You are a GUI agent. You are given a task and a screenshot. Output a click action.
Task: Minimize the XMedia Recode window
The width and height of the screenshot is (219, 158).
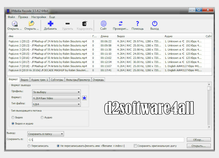coord(192,10)
